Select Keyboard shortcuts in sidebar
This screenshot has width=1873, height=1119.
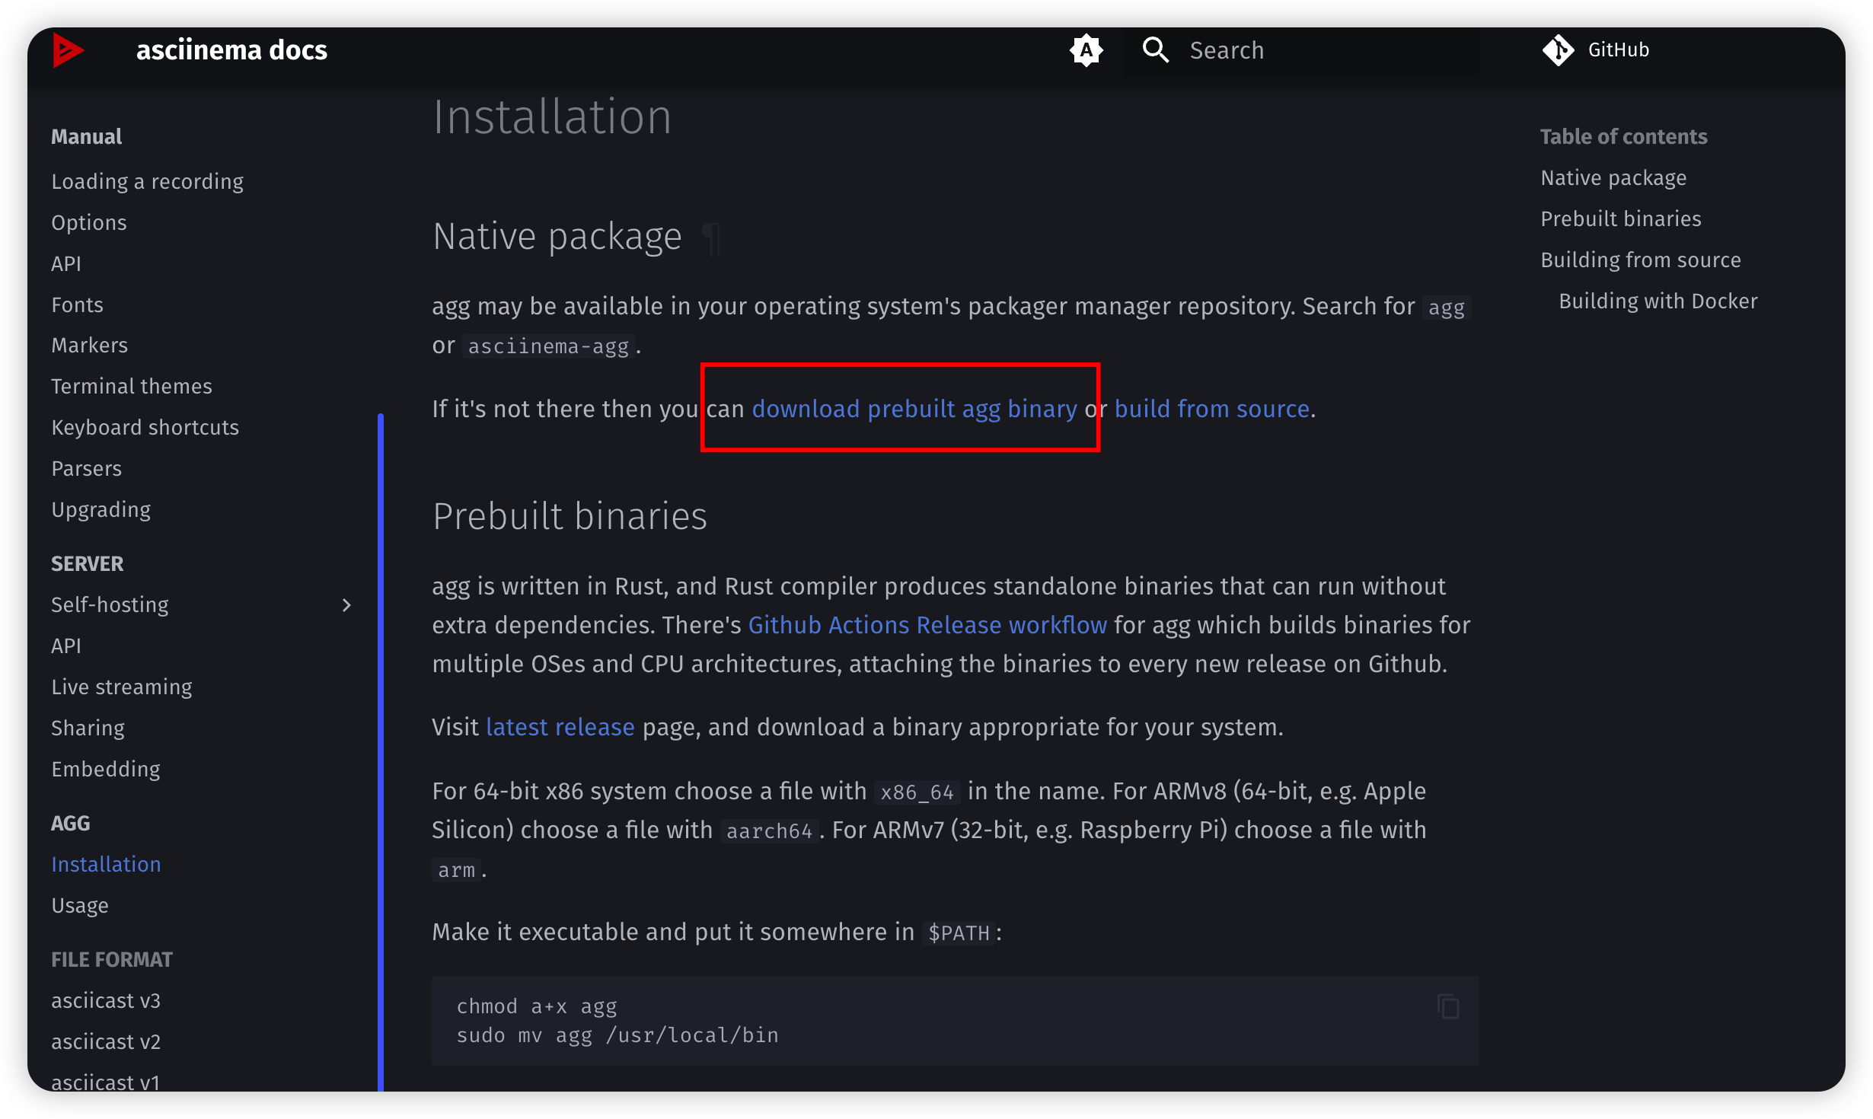pos(145,428)
